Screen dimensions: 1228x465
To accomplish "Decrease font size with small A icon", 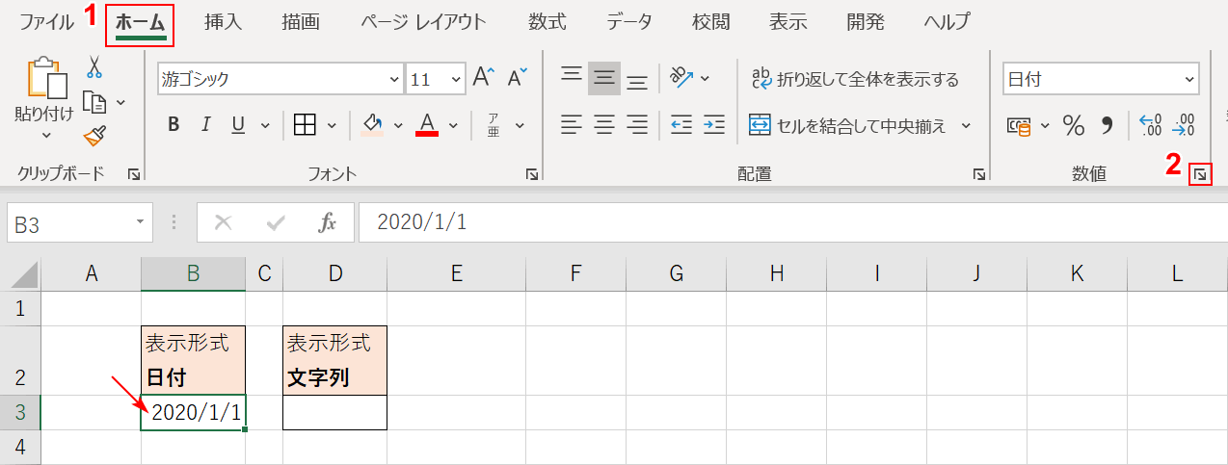I will (x=518, y=79).
